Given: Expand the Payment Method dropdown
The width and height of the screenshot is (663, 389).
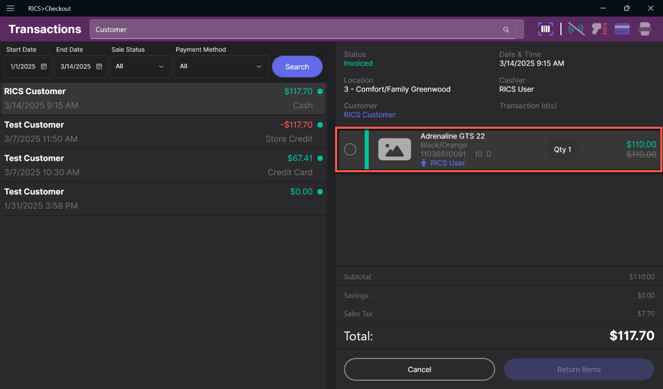Looking at the screenshot, I should pos(221,67).
